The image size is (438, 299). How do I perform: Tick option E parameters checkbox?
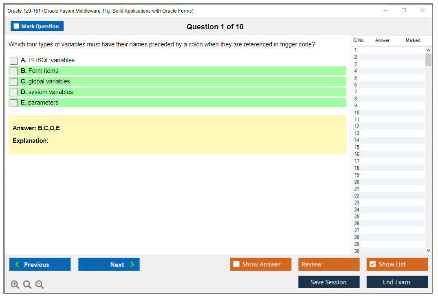coord(14,103)
